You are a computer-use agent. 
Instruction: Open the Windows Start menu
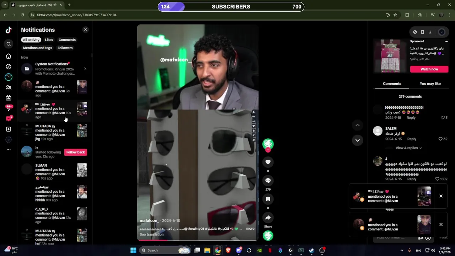coord(133,250)
